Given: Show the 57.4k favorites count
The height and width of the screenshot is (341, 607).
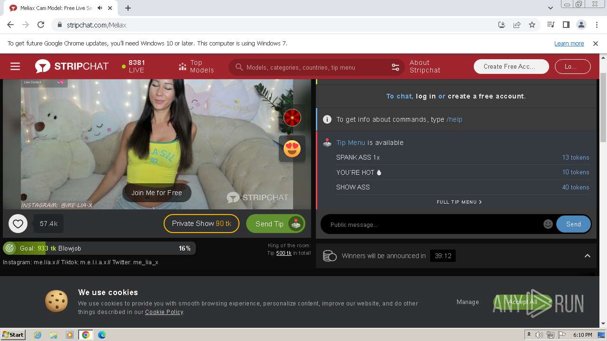Looking at the screenshot, I should [x=48, y=224].
